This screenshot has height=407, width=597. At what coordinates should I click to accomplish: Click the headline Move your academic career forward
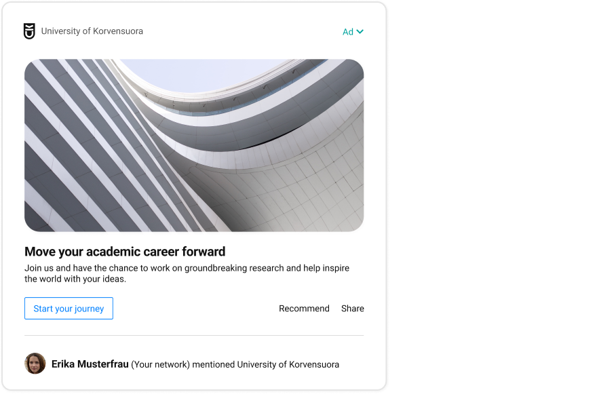(125, 251)
